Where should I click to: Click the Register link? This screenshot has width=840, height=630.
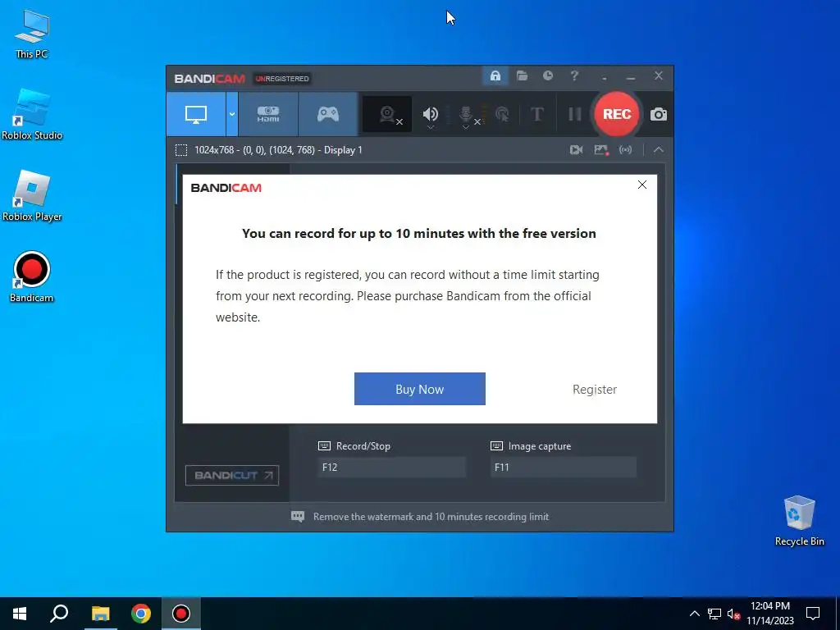point(595,390)
